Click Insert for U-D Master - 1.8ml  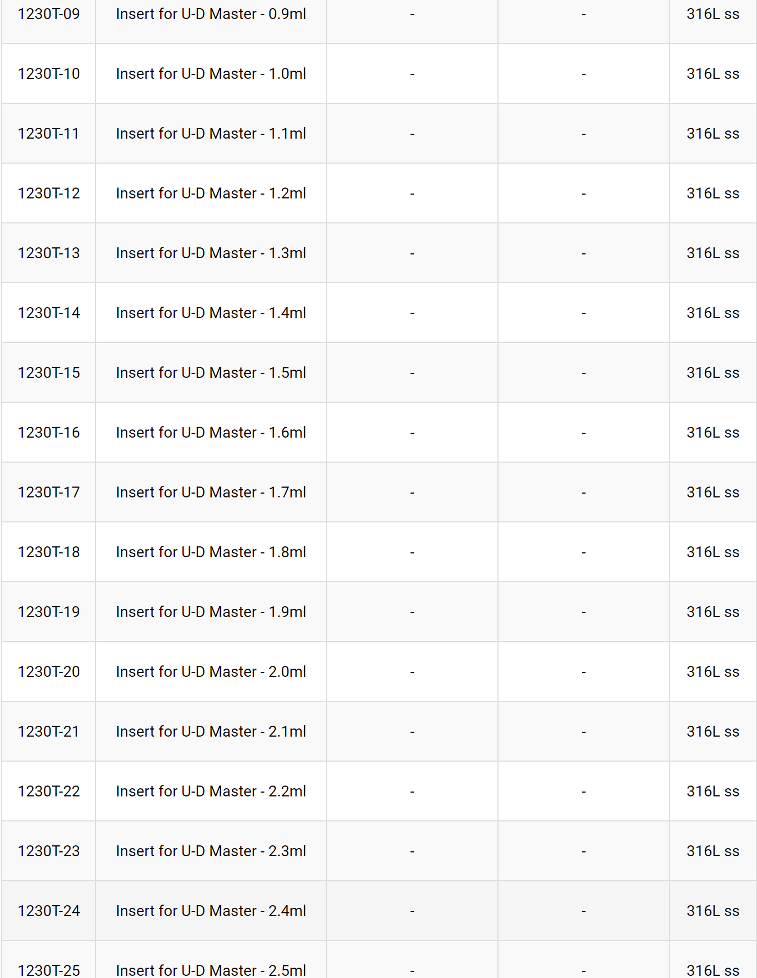click(211, 552)
